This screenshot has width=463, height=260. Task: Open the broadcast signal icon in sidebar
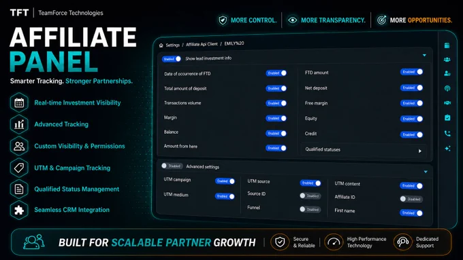[x=447, y=88]
